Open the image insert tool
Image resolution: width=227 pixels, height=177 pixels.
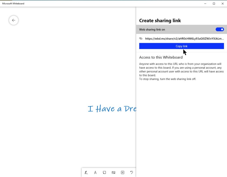[113, 172]
